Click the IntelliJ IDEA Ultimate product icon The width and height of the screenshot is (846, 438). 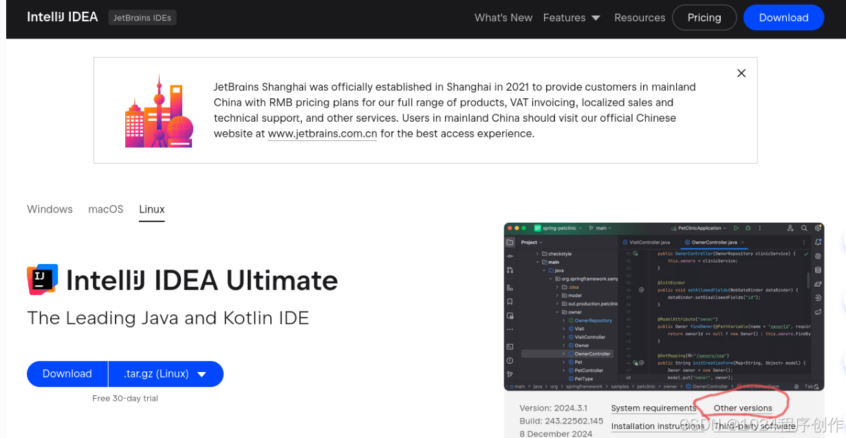[43, 280]
